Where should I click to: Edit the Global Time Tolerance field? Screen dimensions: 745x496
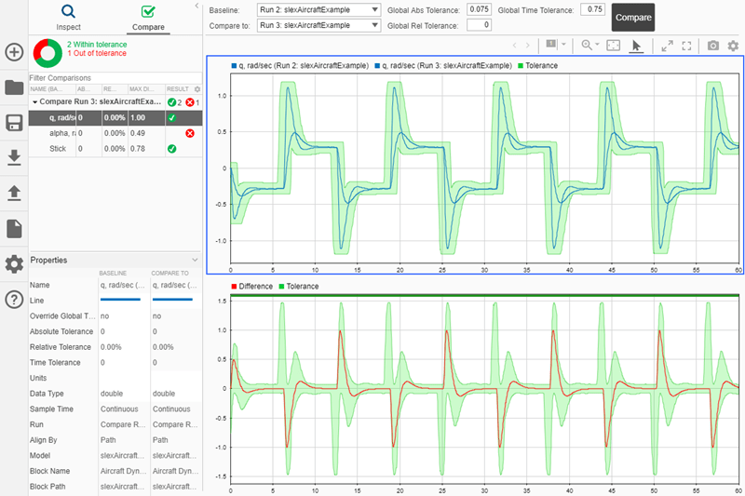(593, 9)
